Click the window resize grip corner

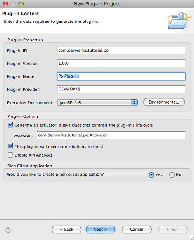point(191,237)
